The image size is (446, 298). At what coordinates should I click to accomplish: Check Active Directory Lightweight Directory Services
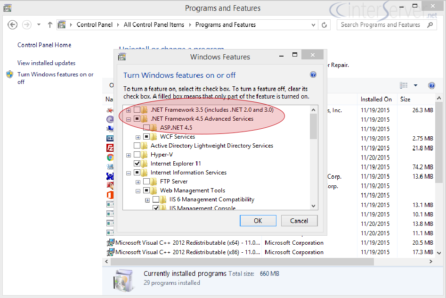pyautogui.click(x=137, y=146)
